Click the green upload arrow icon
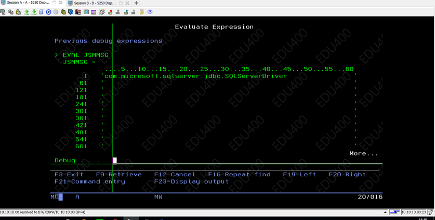Viewport: 435px width, 220px height. click(27, 12)
